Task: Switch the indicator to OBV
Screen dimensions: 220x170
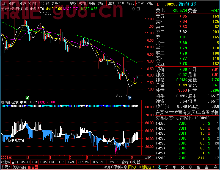Action: pyautogui.click(x=95, y=162)
